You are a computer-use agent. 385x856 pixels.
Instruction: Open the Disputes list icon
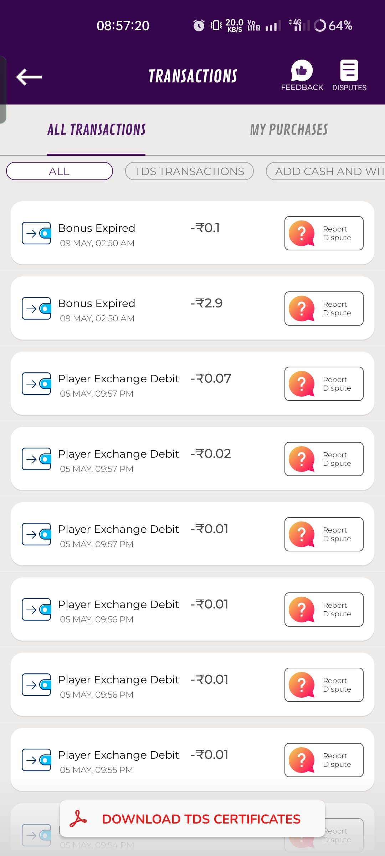tap(349, 71)
